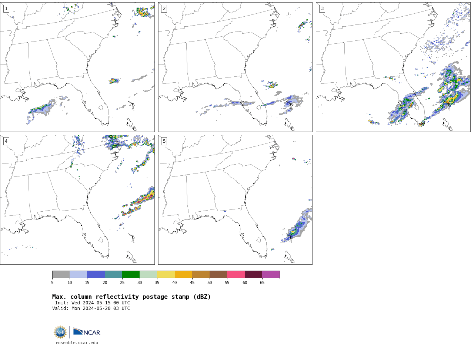Select the yellow 35-40 dBZ swatch
This screenshot has height=347, width=474.
[166, 274]
